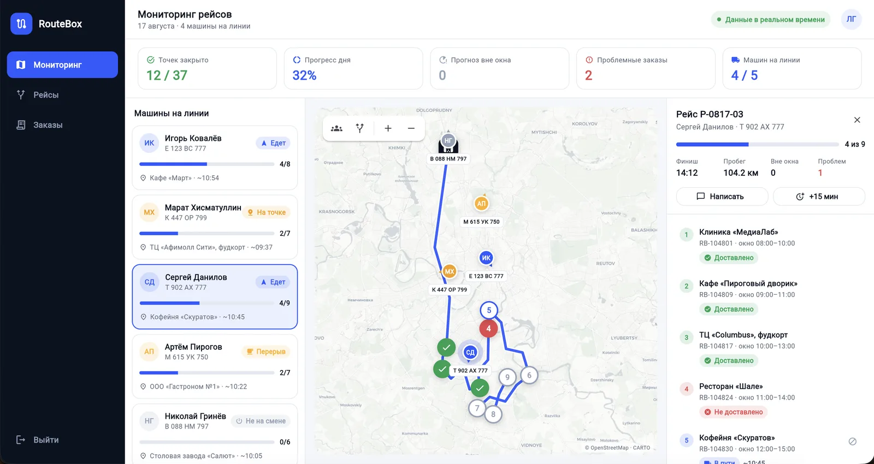Viewport: 874px width, 464px height.
Task: Close the Рейс Р-0817-03 panel
Action: point(857,120)
